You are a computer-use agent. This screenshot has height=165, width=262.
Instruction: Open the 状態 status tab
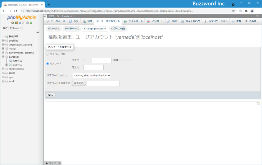87,21
